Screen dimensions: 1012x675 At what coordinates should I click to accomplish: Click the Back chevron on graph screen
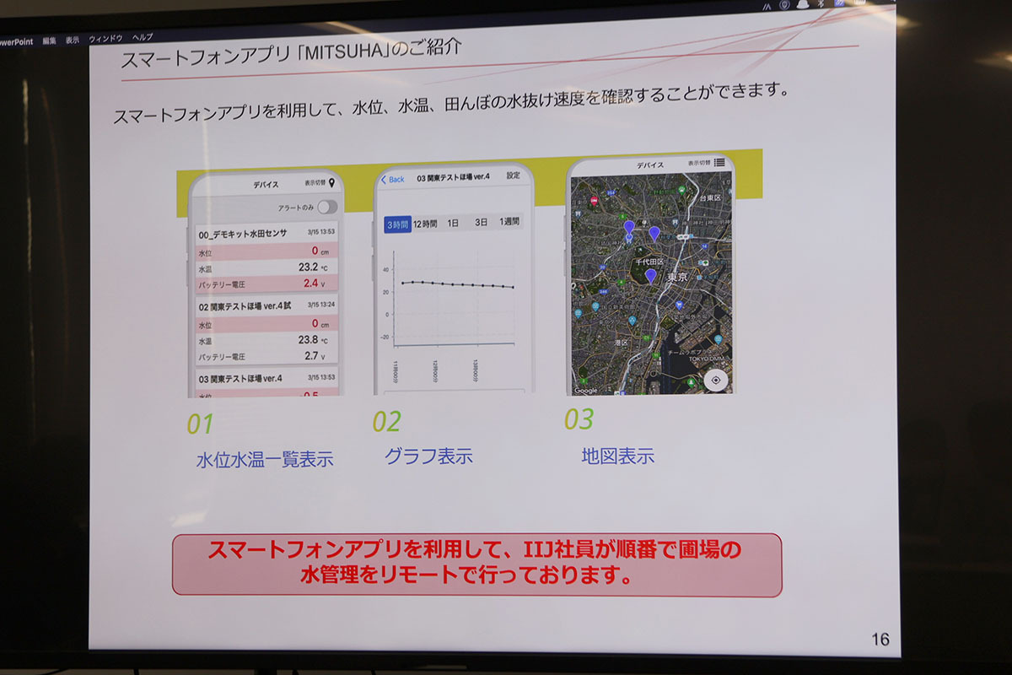[384, 179]
